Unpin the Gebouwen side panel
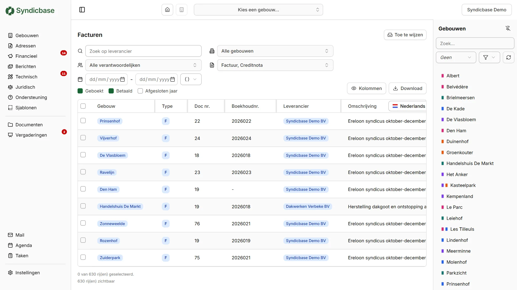517x290 pixels. [508, 28]
